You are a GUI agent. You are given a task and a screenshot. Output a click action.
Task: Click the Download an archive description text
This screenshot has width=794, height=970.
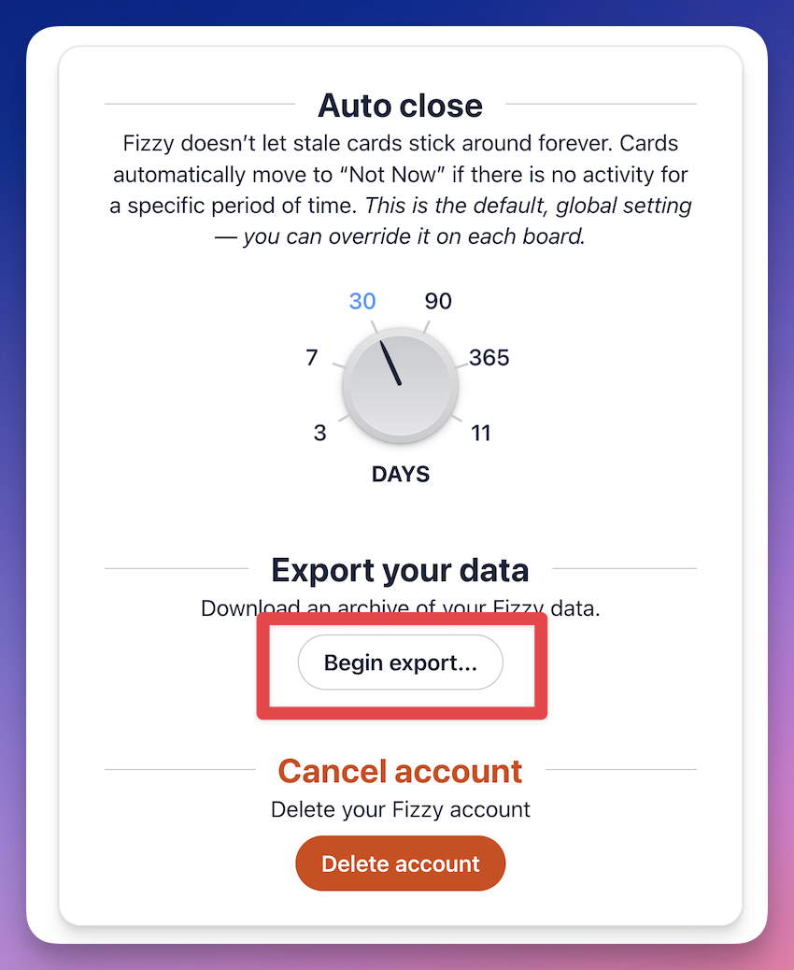(x=400, y=609)
